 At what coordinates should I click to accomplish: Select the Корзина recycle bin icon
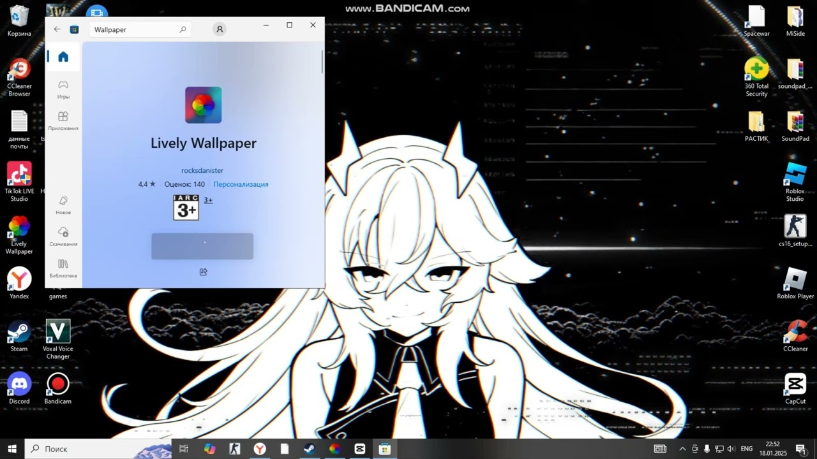pos(19,21)
